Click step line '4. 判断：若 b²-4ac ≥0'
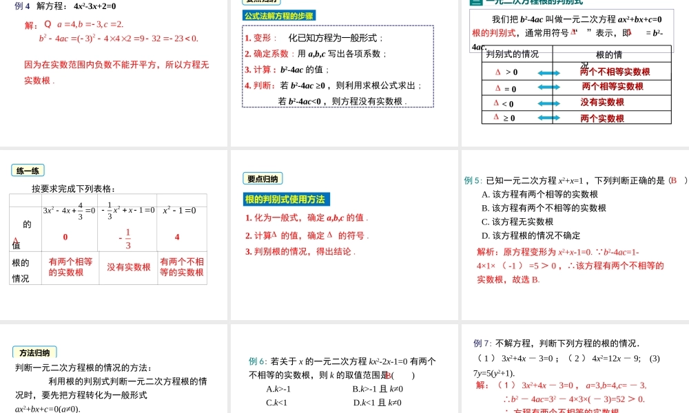This screenshot has width=689, height=413. click(333, 85)
